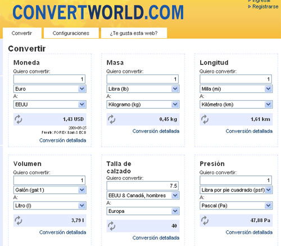Open the ¿Te gusta esta web? tab
This screenshot has width=281, height=246.
click(134, 33)
